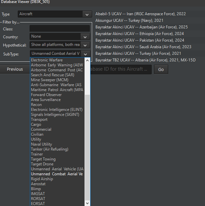The width and height of the screenshot is (205, 206).
Task: Select Cargo subtype
Action: tap(57, 124)
